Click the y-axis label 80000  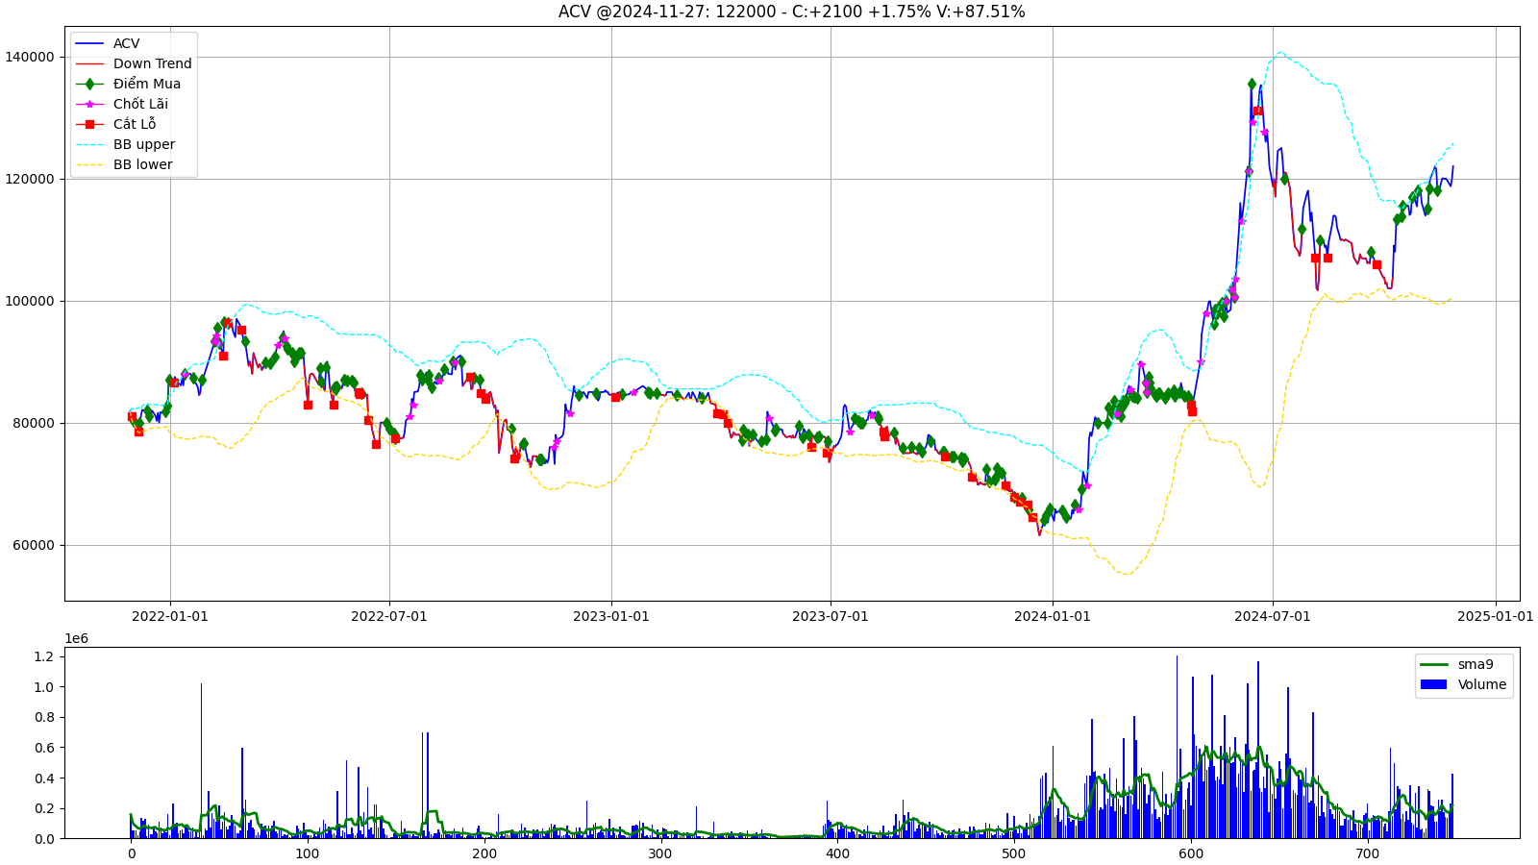(x=34, y=423)
